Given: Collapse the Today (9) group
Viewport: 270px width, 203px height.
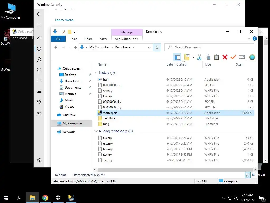Looking at the screenshot, I should point(96,73).
